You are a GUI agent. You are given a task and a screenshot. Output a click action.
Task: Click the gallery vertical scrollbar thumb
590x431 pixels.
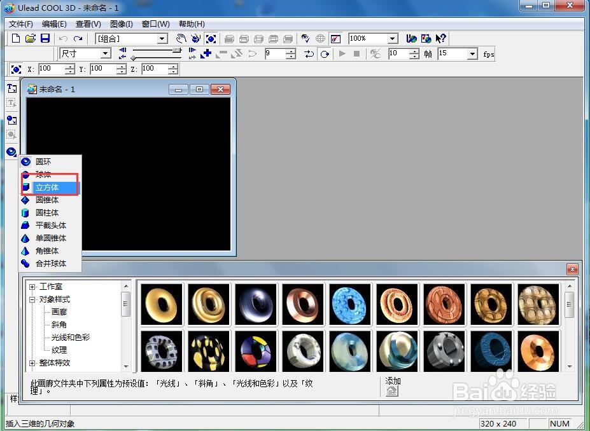(x=569, y=304)
